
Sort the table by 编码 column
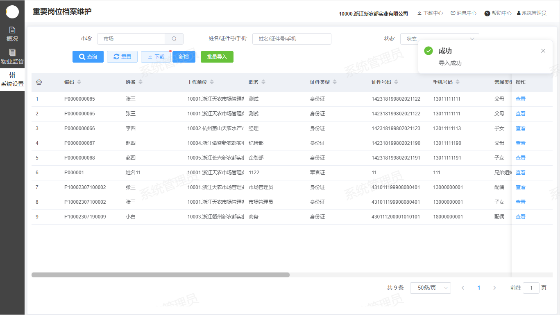pos(79,82)
